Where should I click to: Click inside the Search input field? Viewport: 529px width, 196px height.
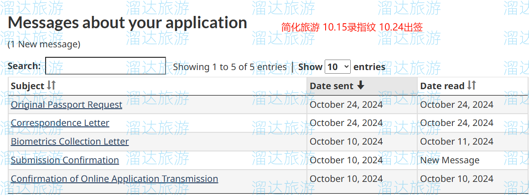106,65
